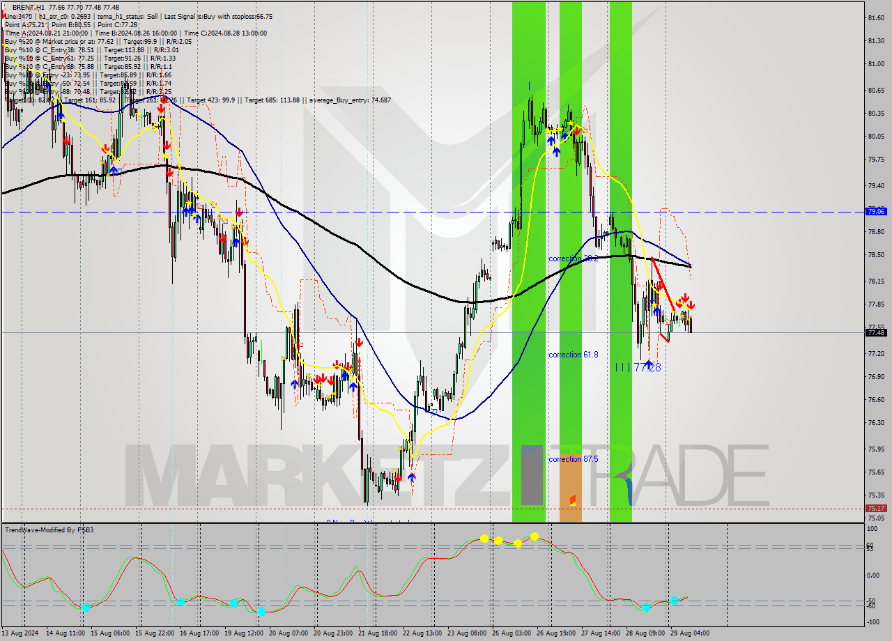Click the 'C_Entry61: 77.25' line

[91, 58]
